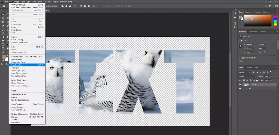Open the Filter menu

pos(40,2)
